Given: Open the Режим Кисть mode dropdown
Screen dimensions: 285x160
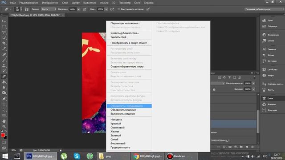Looking at the screenshot, I should coord(49,9).
